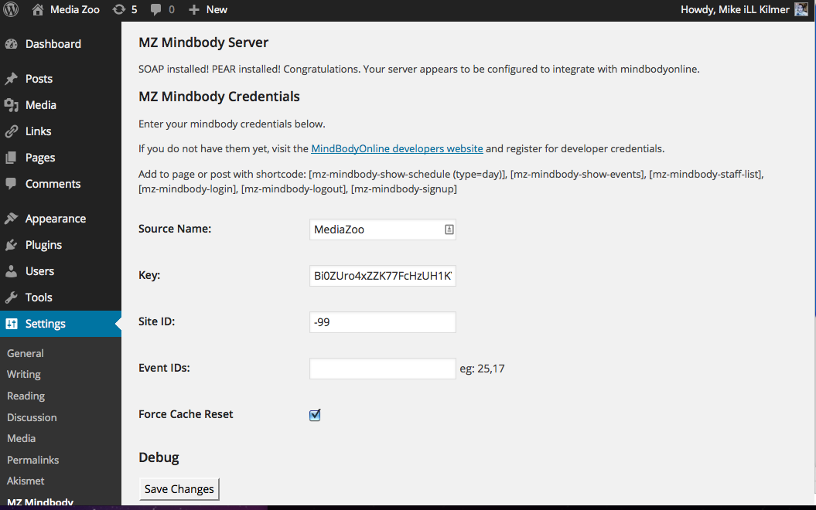The image size is (816, 510).
Task: Click the user avatar thumbnail
Action: (x=801, y=10)
